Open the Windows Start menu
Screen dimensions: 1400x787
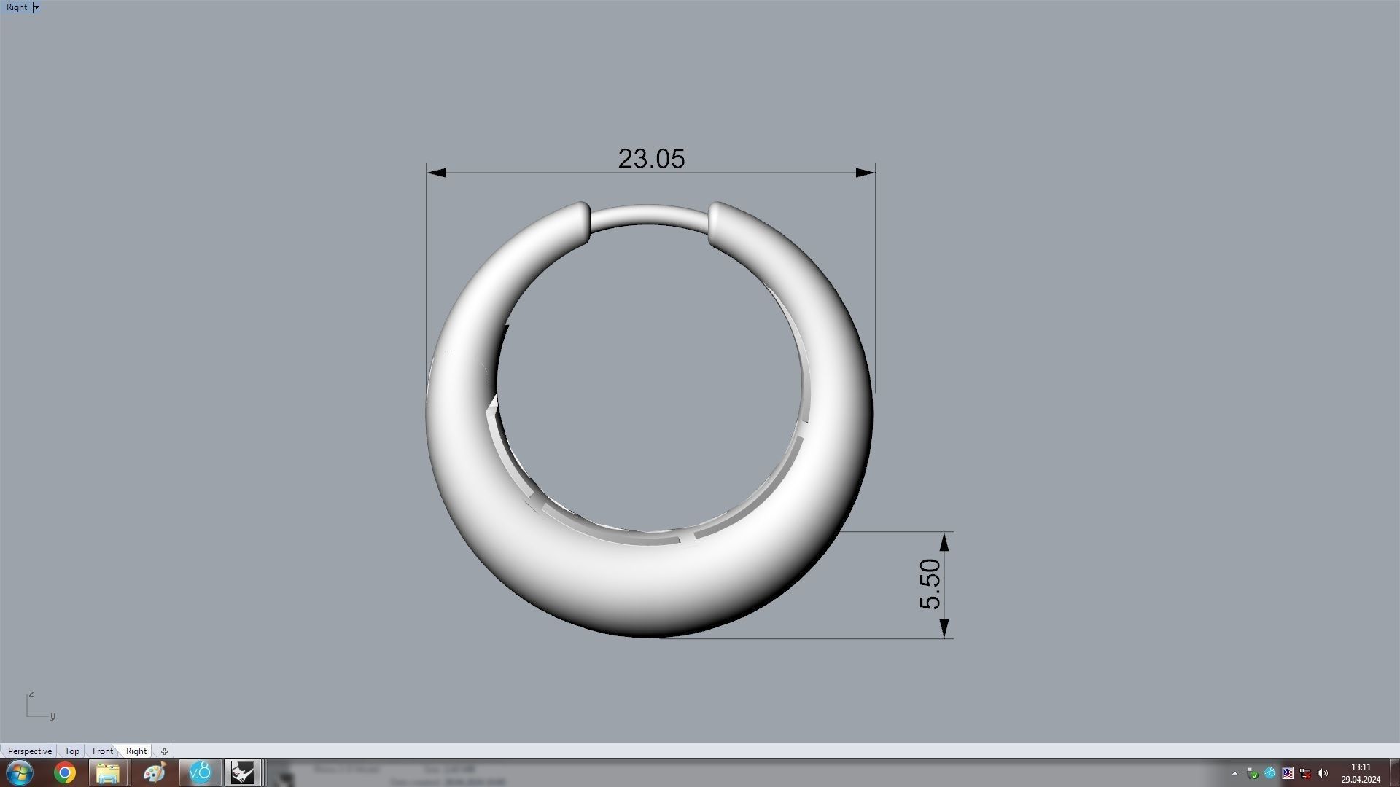[x=20, y=772]
